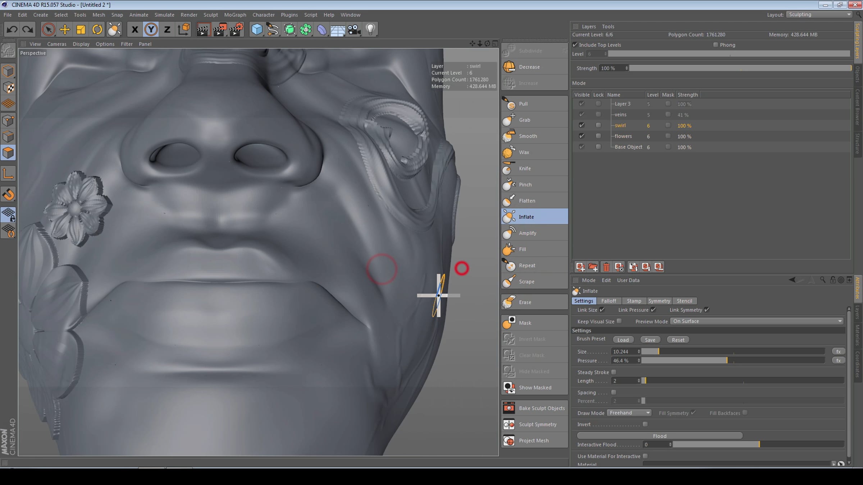Toggle the Z axis lock
863x485 pixels.
point(167,29)
